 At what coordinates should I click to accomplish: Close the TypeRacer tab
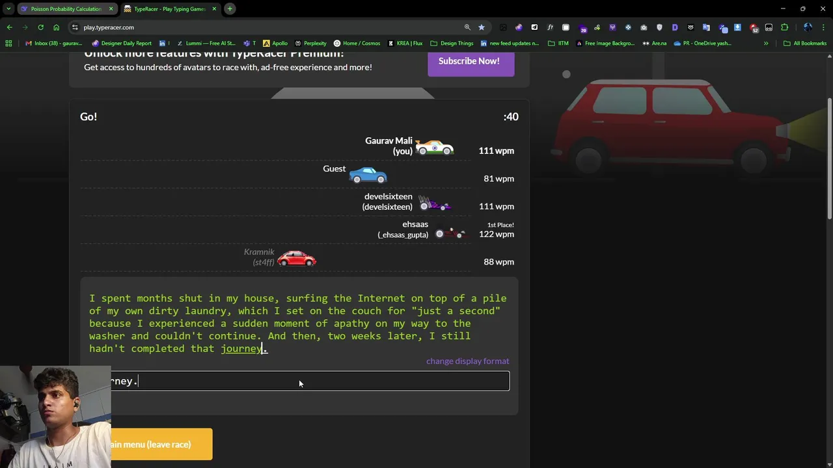[214, 8]
